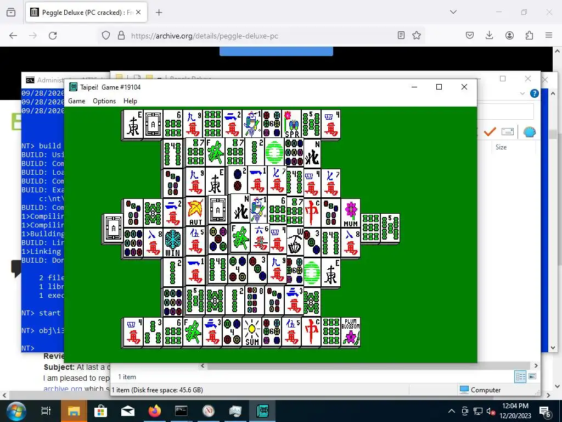Open a new browser tab
562x422 pixels.
coord(159,12)
